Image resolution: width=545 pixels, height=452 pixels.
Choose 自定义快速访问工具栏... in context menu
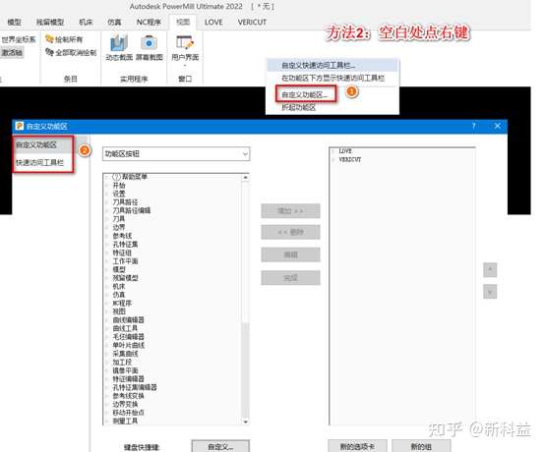click(x=333, y=65)
